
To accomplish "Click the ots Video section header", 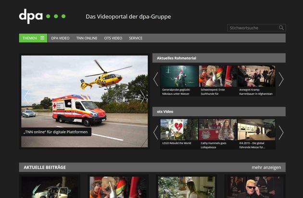I will 219,111.
